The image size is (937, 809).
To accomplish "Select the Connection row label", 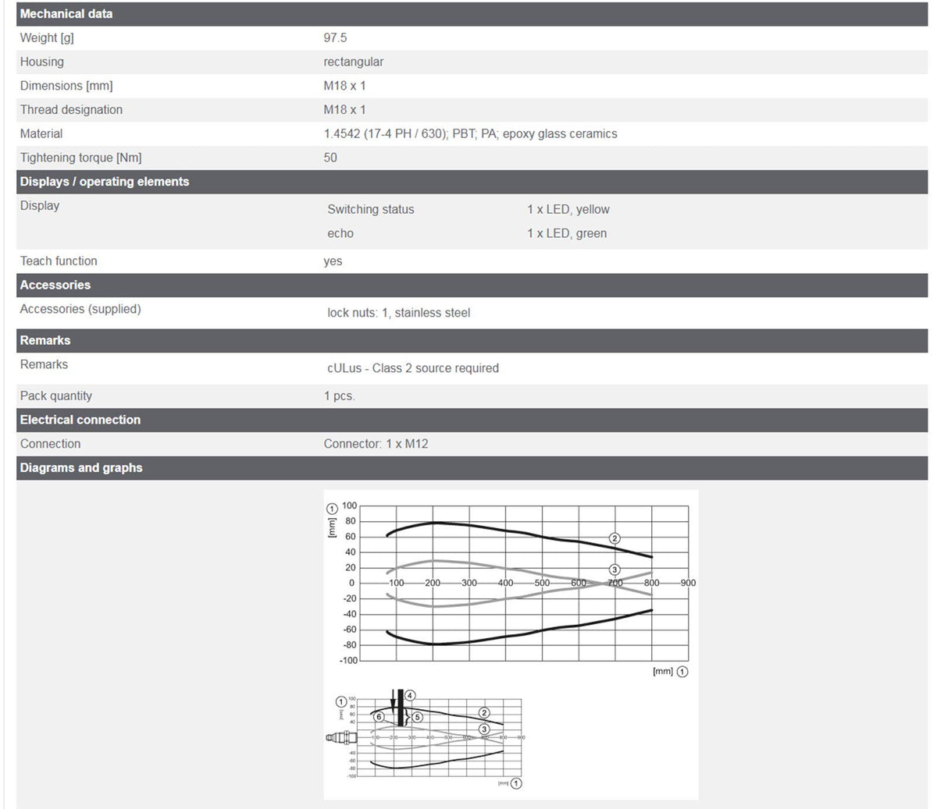I will (51, 444).
